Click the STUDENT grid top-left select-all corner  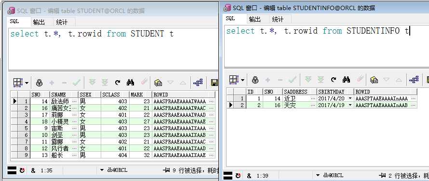tap(14, 95)
